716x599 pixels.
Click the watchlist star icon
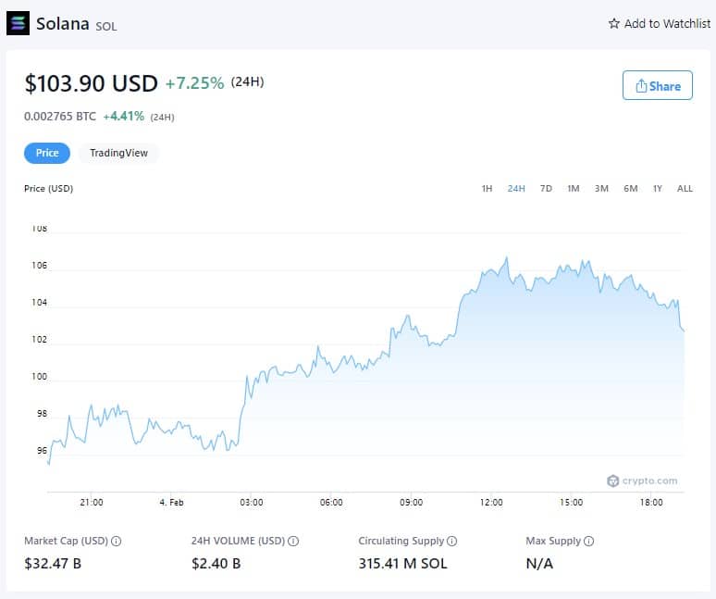point(613,23)
